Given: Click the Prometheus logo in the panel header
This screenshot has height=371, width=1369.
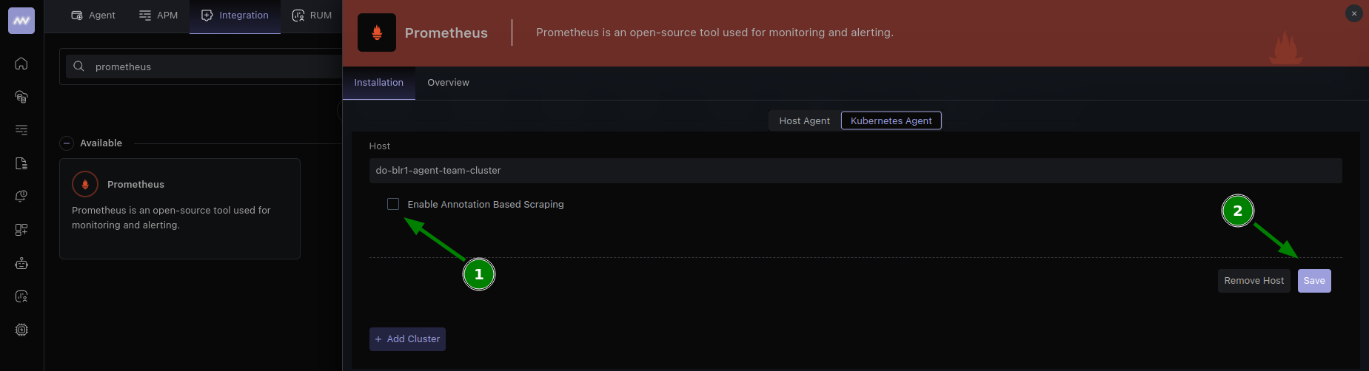Looking at the screenshot, I should coord(377,33).
